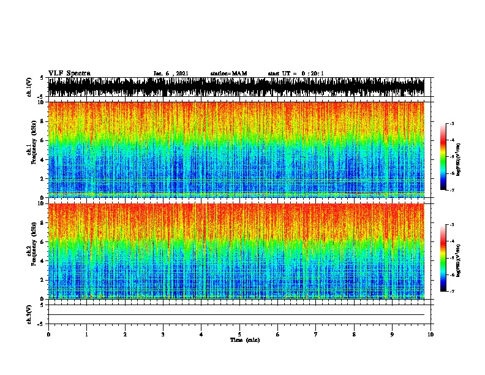Click the "ch.1(V)" waveform axis label

pyautogui.click(x=29, y=87)
